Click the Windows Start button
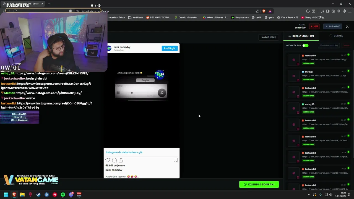354x199 pixels. tap(6, 195)
